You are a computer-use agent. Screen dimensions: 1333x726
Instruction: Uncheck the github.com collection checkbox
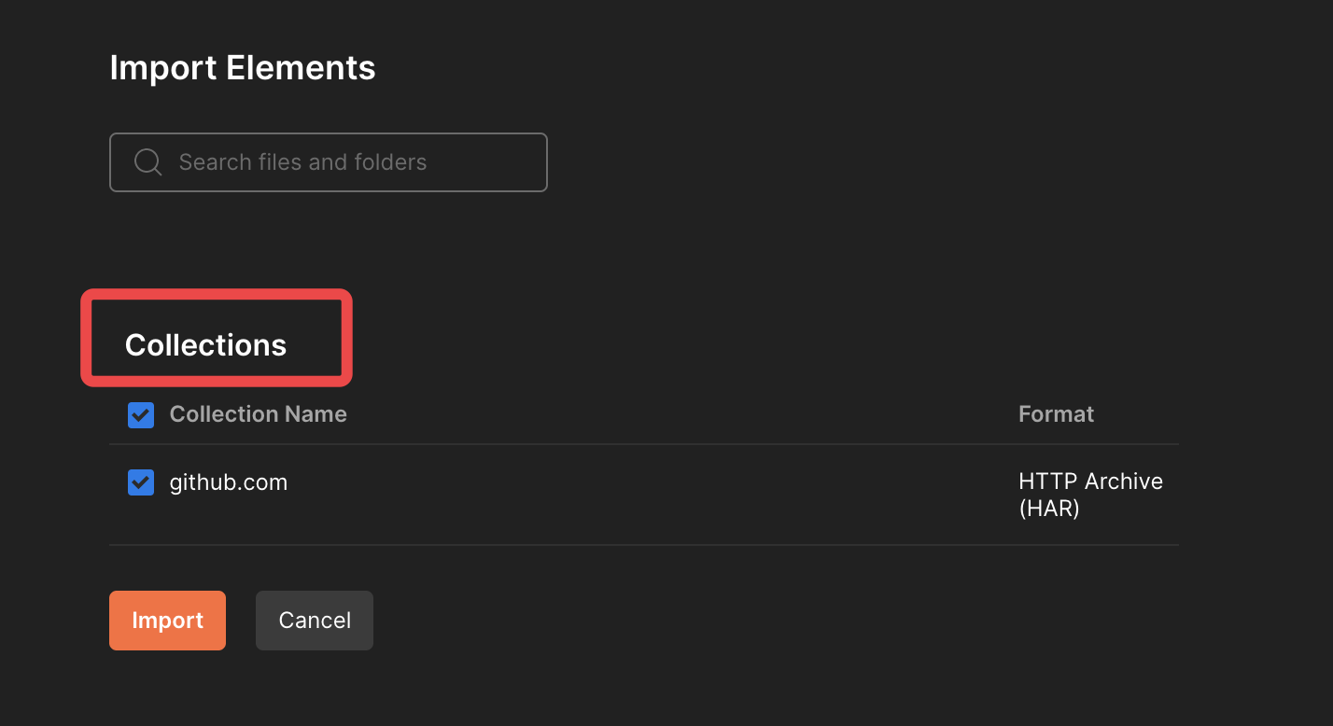(141, 482)
